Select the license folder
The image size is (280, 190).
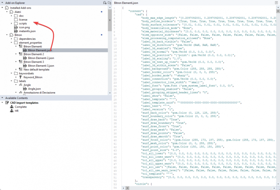pyautogui.click(x=23, y=20)
